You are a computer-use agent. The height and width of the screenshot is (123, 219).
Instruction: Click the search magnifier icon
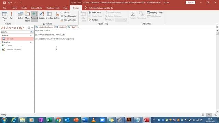[x=32, y=32]
